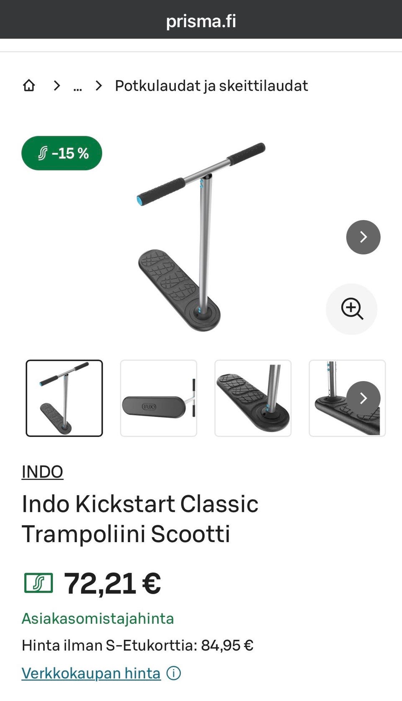Click first breadcrumb chevron separator

coord(57,86)
